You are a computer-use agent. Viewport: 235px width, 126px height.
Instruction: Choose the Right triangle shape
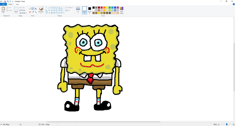click(x=47, y=10)
